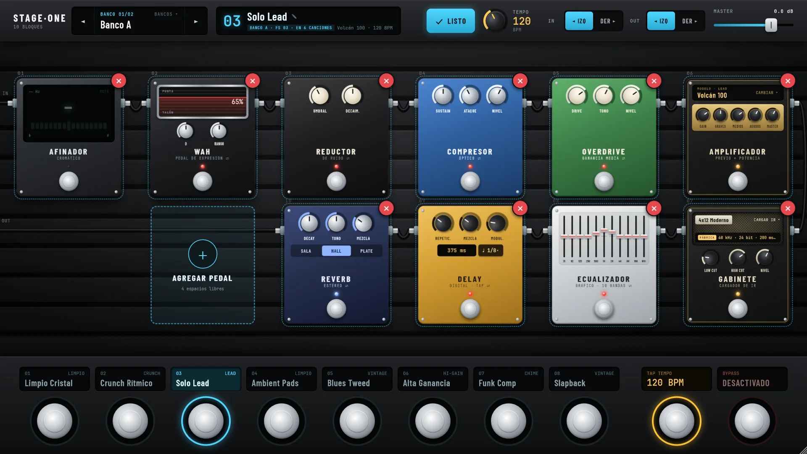The width and height of the screenshot is (807, 454).
Task: Toggle the Reverb pedal footswitch
Action: pyautogui.click(x=336, y=309)
